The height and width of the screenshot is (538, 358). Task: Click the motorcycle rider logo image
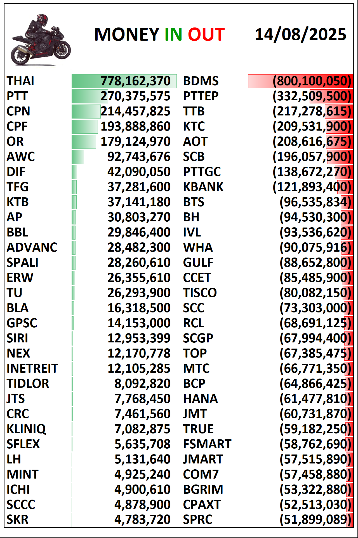click(41, 40)
